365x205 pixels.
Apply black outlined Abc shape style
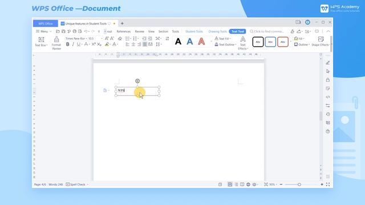258,42
